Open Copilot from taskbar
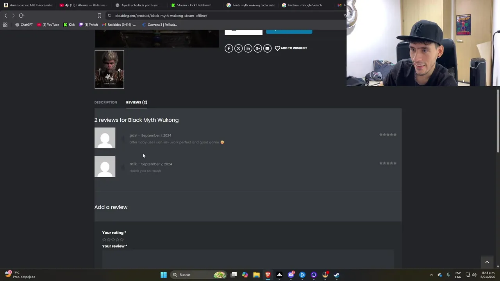The height and width of the screenshot is (281, 500). point(245,275)
